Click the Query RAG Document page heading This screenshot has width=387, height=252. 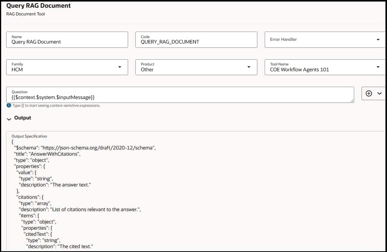click(39, 6)
